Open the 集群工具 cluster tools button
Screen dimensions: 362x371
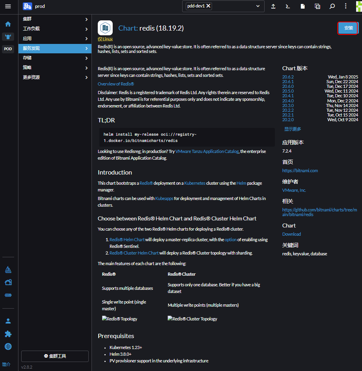tap(55, 356)
